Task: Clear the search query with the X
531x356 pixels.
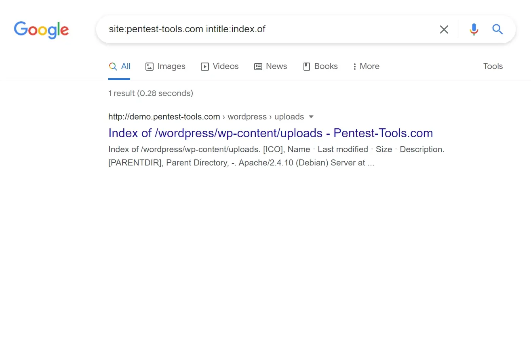Action: [x=444, y=29]
